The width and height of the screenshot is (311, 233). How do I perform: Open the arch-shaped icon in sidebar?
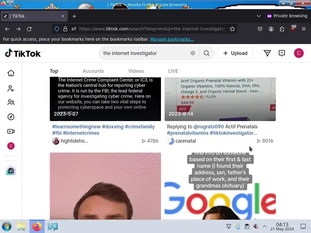pyautogui.click(x=11, y=171)
